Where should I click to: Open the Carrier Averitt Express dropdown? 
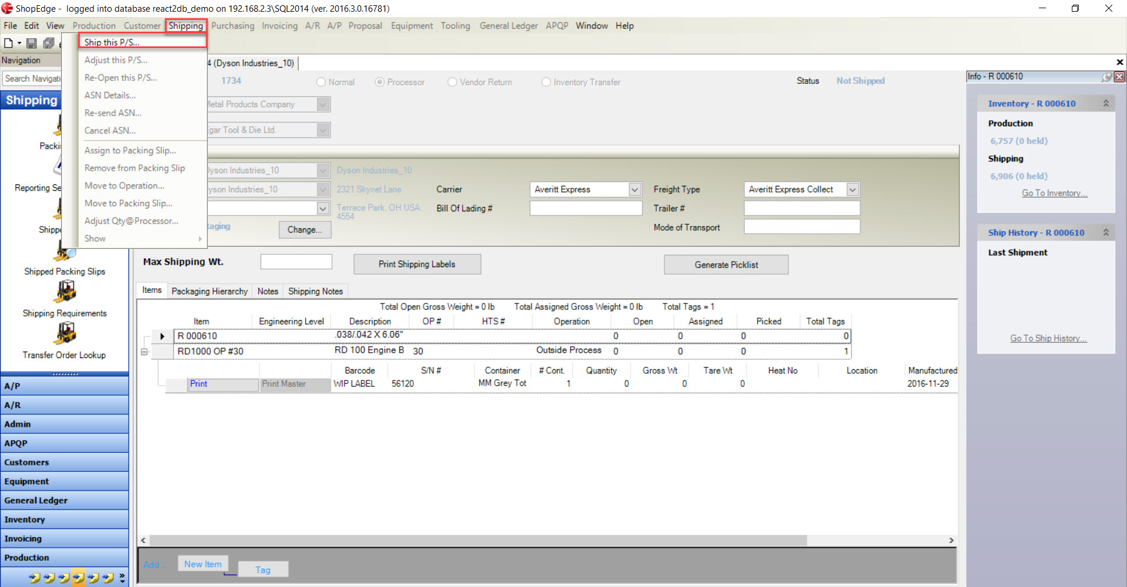[635, 190]
